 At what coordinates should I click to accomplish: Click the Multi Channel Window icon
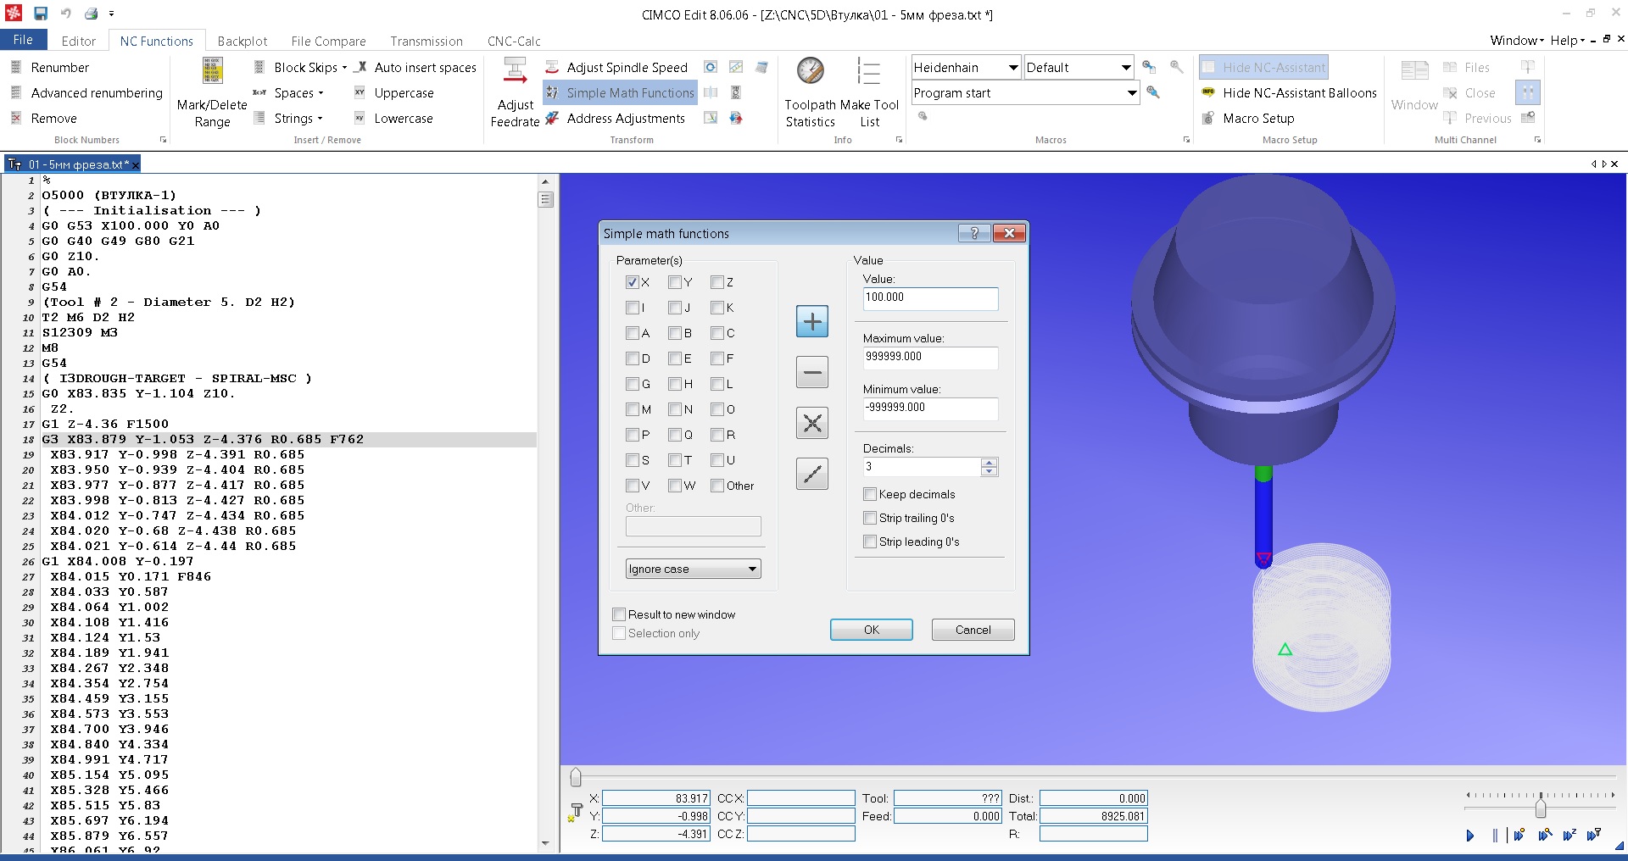coord(1414,71)
